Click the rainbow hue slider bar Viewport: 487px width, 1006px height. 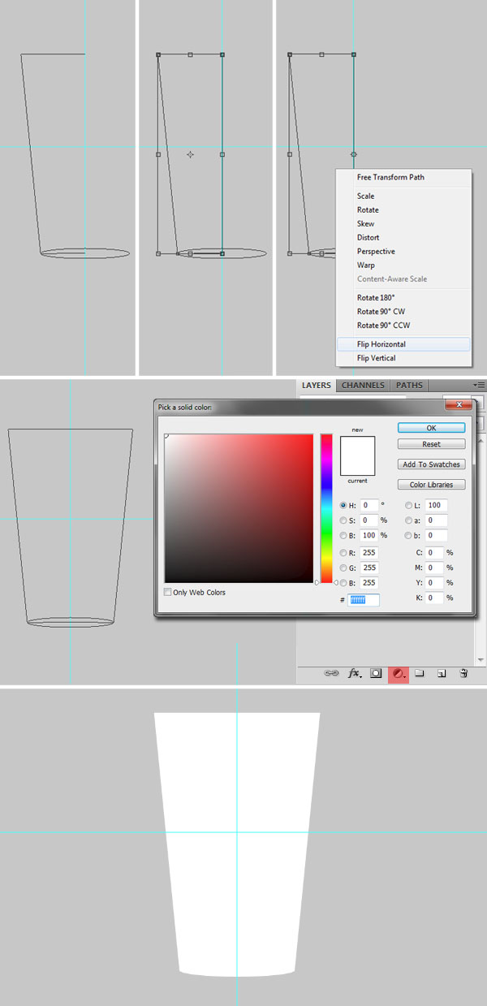click(x=326, y=508)
